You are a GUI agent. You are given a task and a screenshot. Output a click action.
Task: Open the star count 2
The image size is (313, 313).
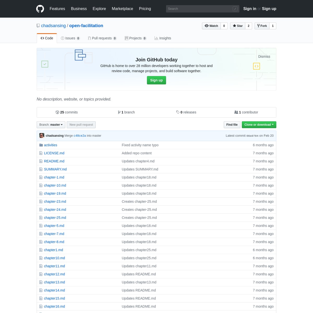249,26
